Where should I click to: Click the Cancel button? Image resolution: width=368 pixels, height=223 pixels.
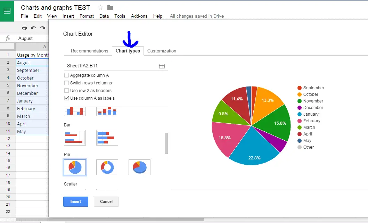pyautogui.click(x=106, y=201)
